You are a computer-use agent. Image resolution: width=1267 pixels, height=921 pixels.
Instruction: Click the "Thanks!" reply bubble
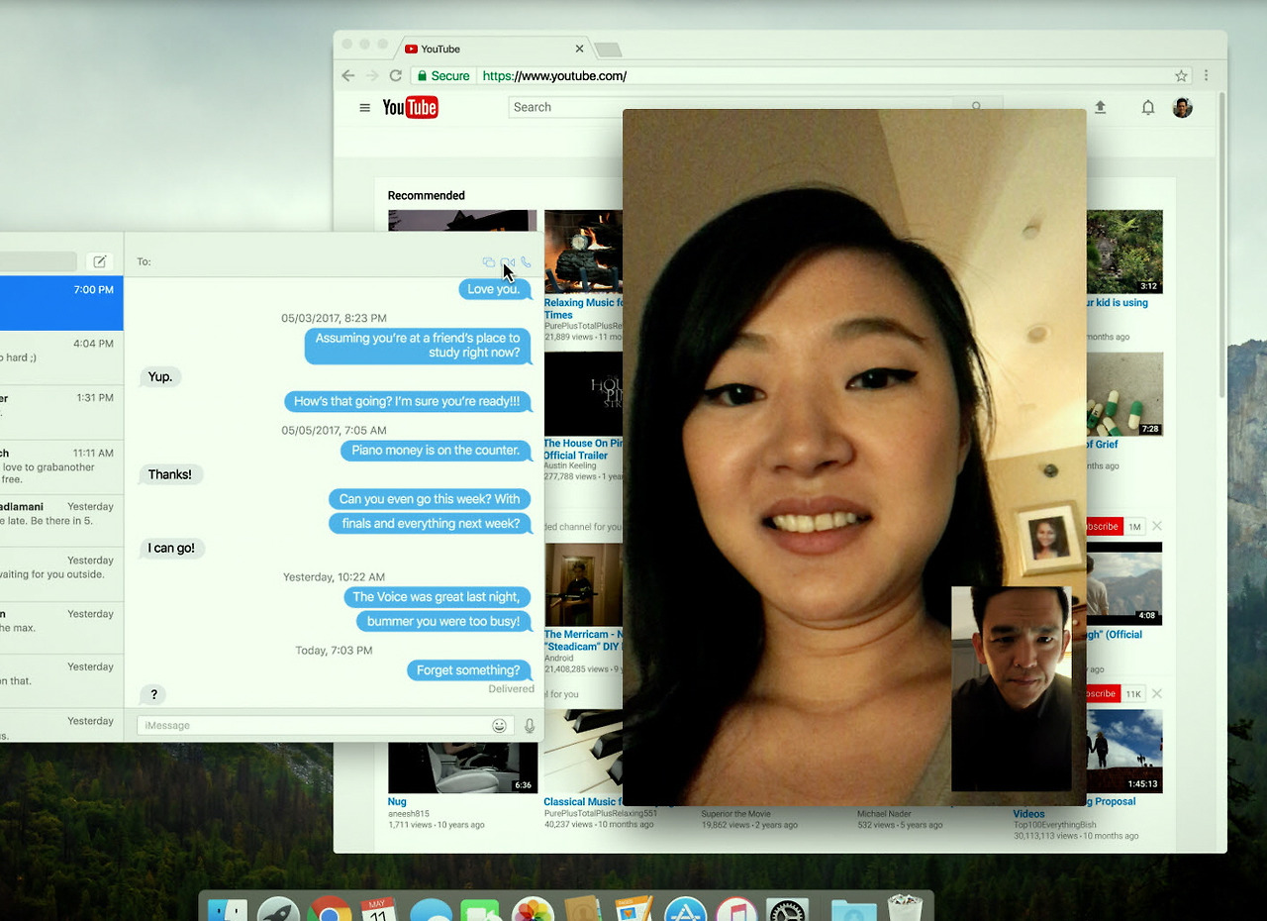tap(170, 474)
